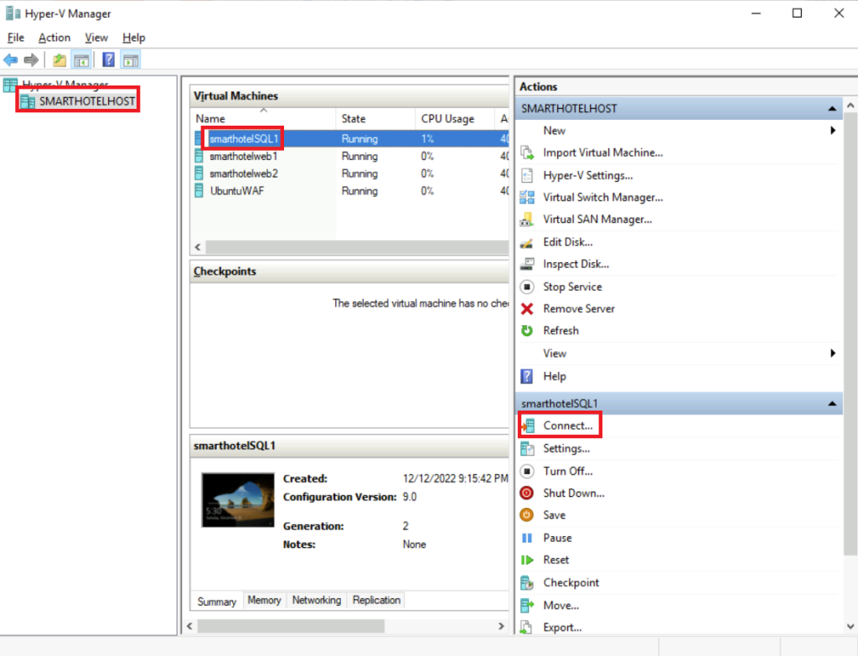This screenshot has height=656, width=858.
Task: Click Export... action label
Action: pyautogui.click(x=562, y=628)
